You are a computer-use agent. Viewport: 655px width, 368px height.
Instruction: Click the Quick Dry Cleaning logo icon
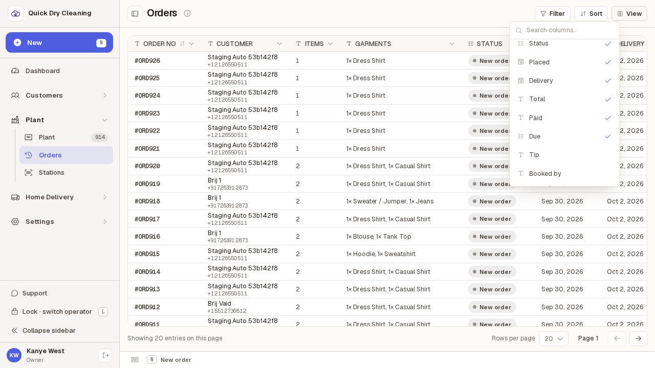pyautogui.click(x=15, y=13)
